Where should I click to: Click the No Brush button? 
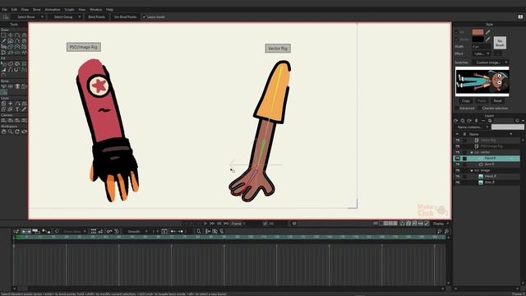click(x=500, y=43)
